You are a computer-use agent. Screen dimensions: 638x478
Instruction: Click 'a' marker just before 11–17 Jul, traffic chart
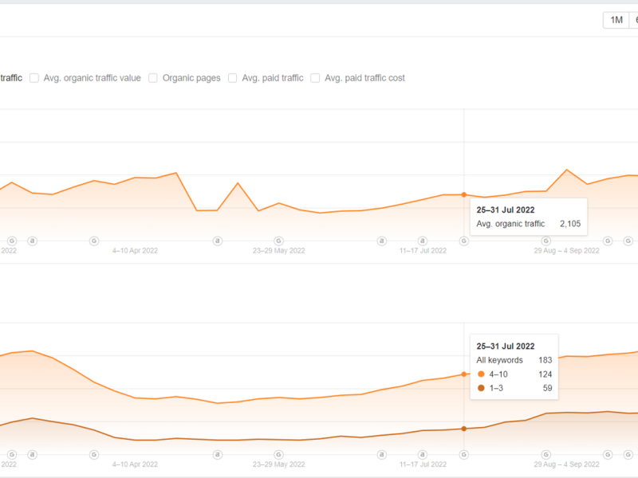pyautogui.click(x=381, y=240)
